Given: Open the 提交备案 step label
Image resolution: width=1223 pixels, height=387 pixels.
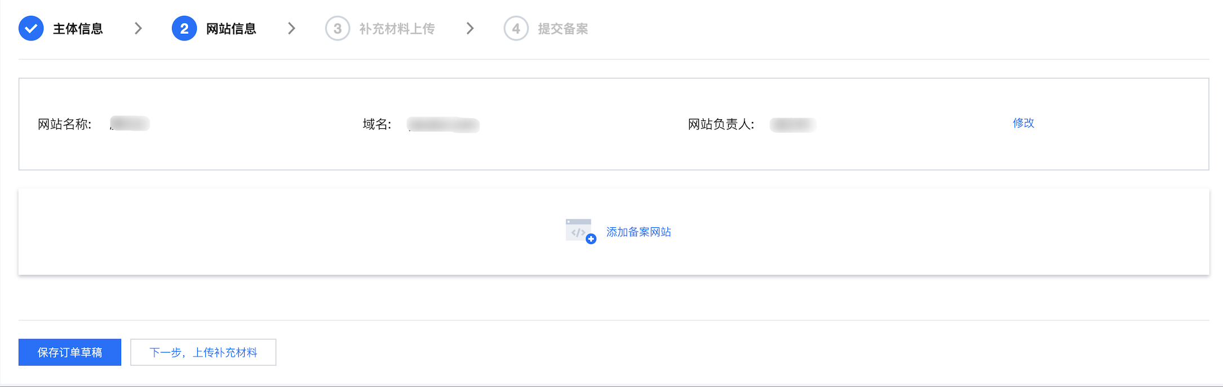Looking at the screenshot, I should (x=562, y=29).
